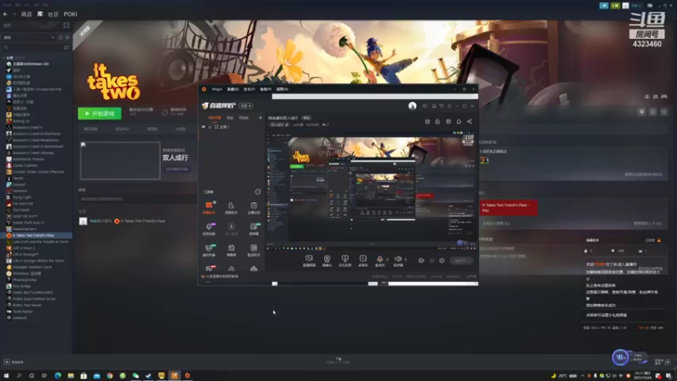Open the 商店 tab in Steam

point(26,14)
